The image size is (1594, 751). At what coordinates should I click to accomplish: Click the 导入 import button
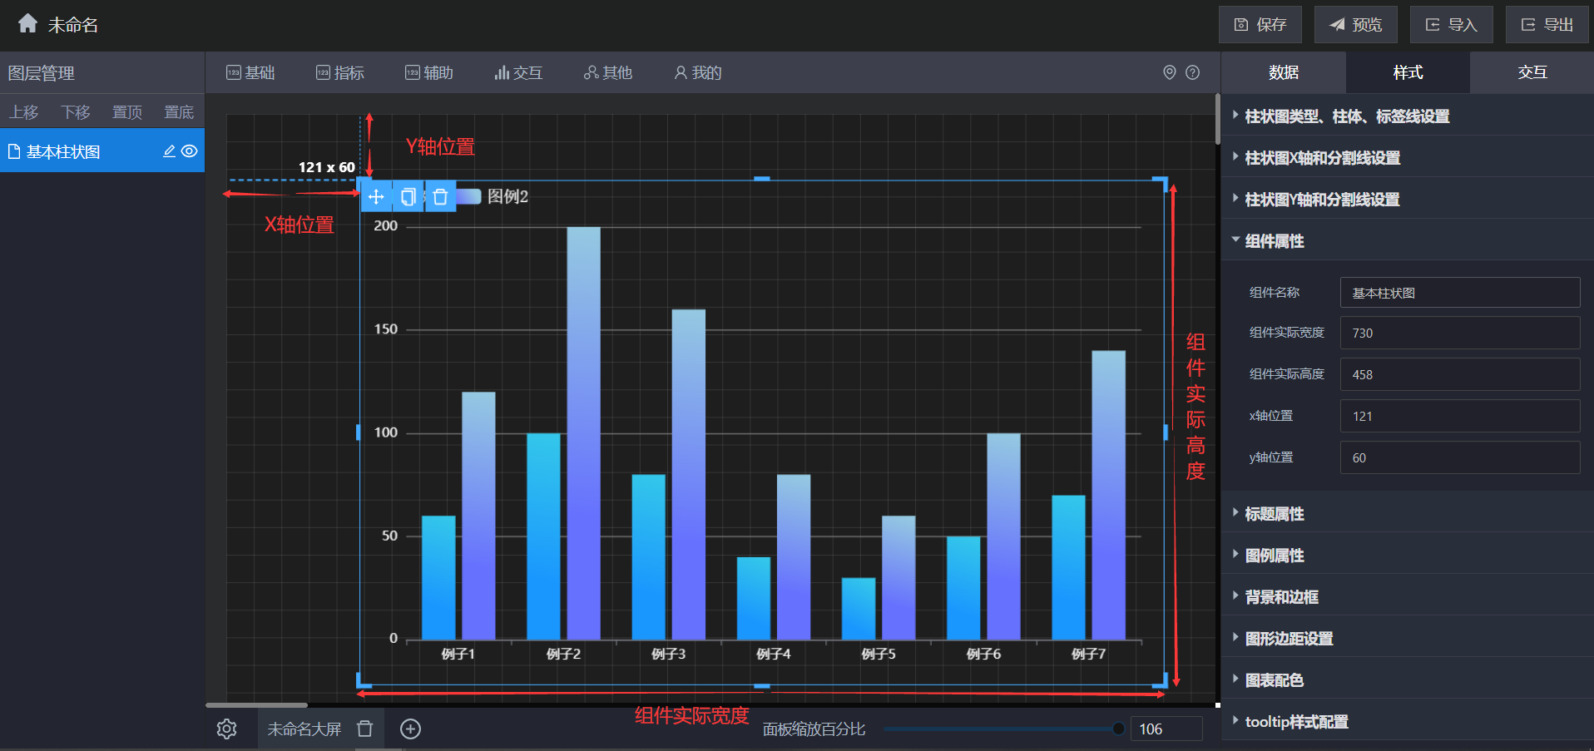pos(1451,25)
